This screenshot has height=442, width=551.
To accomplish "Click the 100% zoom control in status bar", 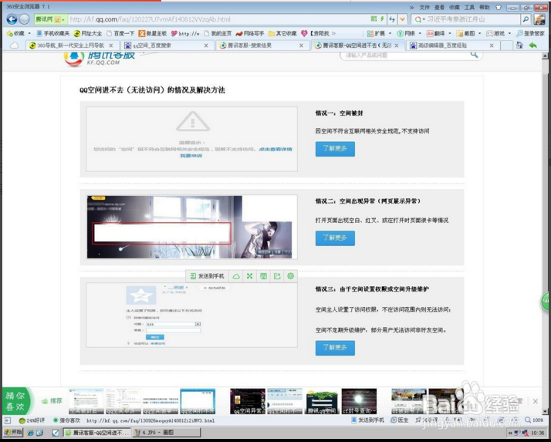I will coord(534,420).
